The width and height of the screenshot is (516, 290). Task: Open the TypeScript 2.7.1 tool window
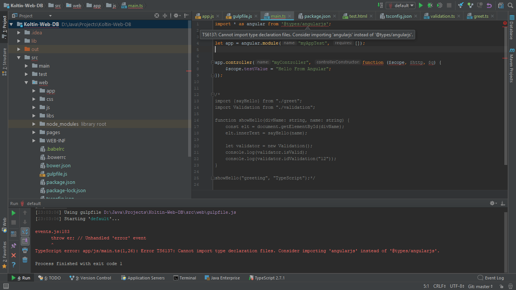(267, 278)
